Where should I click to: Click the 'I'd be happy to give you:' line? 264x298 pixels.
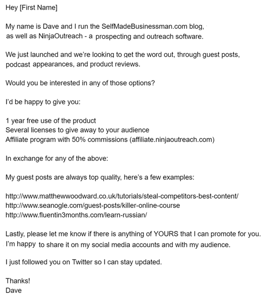(43, 102)
